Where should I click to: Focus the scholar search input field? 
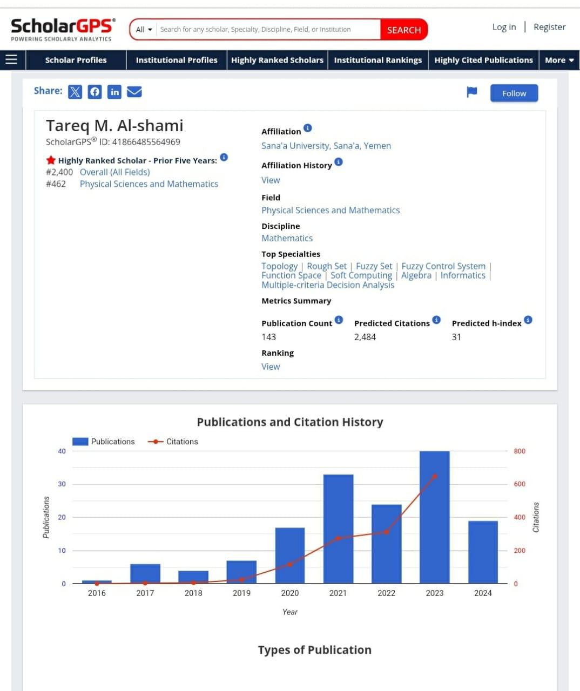click(267, 30)
